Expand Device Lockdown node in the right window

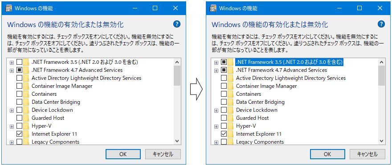(216, 110)
